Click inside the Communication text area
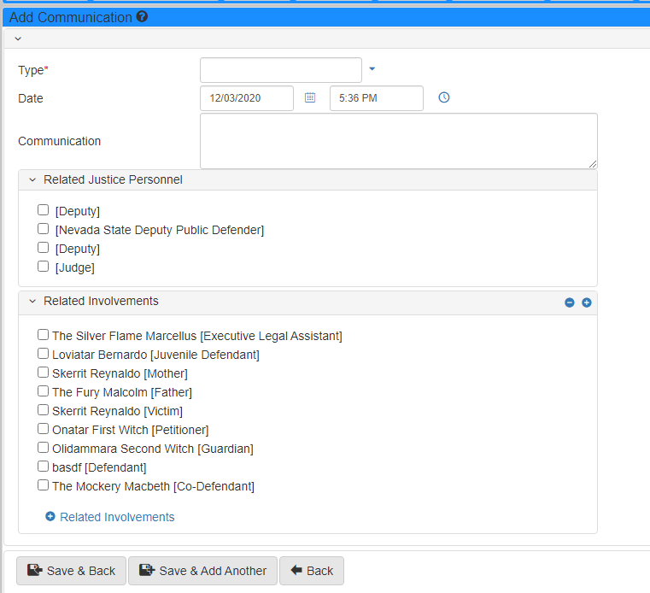Viewport: 650px width, 593px height. click(399, 141)
